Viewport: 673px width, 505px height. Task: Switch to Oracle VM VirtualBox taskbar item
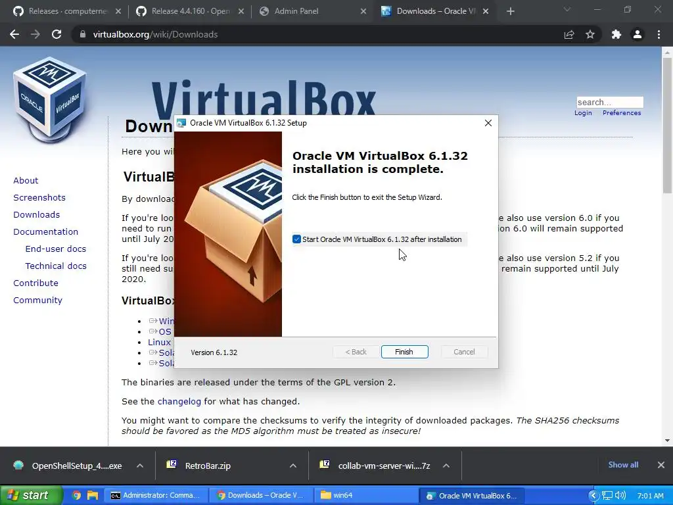coord(471,496)
